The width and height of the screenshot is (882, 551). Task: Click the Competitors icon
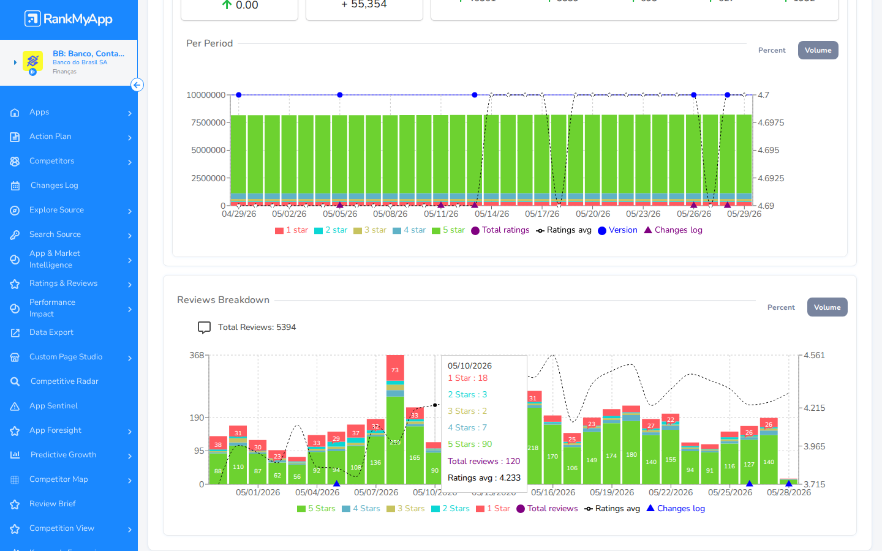click(x=15, y=162)
